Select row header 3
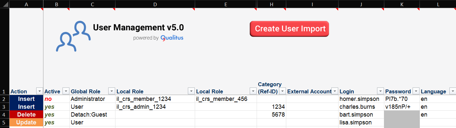Viewport: 456px width, 128px height. [x=4, y=107]
